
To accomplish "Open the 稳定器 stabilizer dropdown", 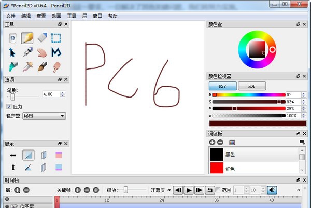I will coord(44,116).
